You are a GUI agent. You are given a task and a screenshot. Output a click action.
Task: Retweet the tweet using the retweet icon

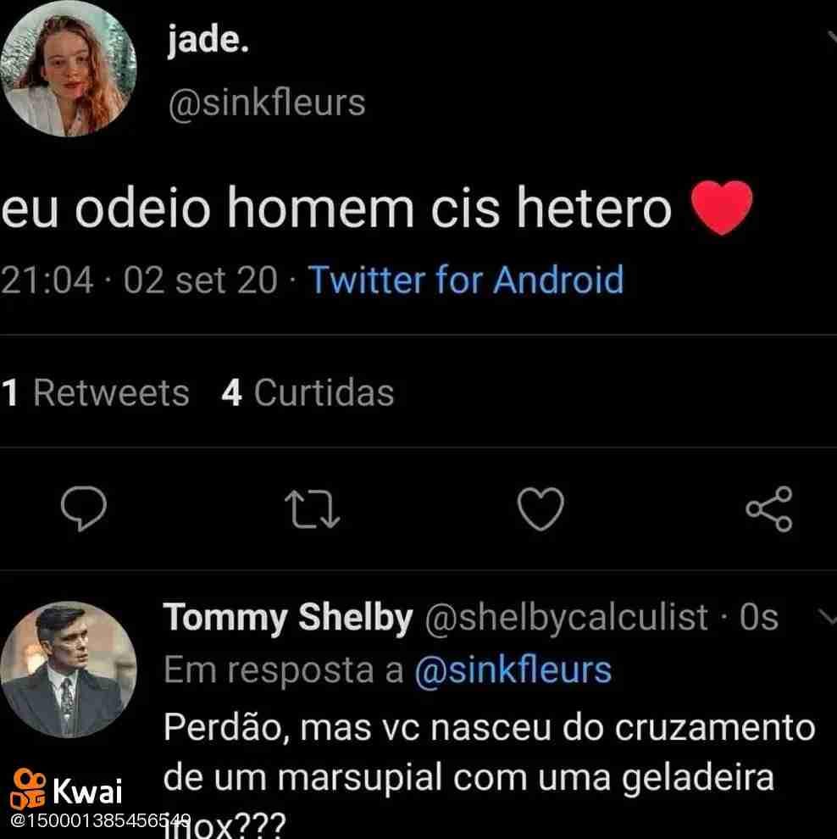coord(313,509)
